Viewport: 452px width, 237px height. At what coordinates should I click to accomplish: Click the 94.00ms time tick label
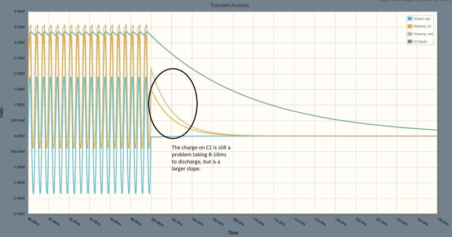pos(94,221)
